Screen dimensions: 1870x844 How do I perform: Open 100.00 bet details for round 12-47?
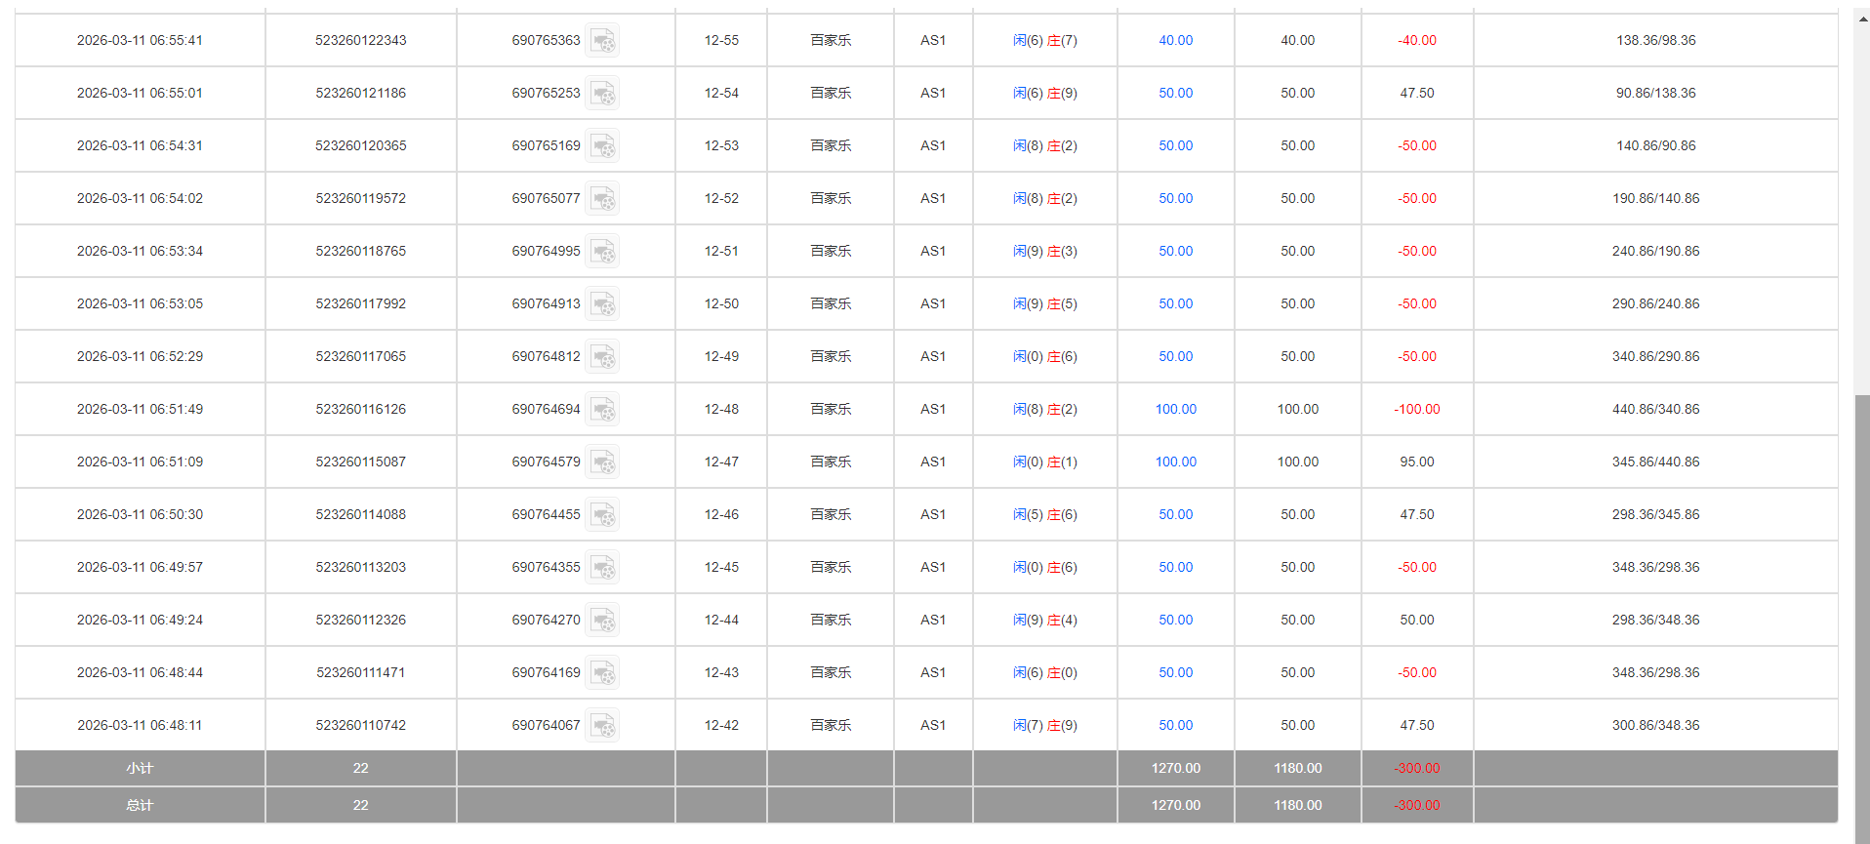[x=1175, y=462]
